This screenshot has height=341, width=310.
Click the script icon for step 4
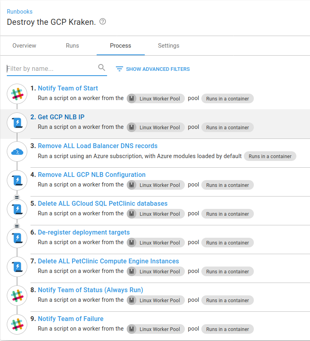17,181
